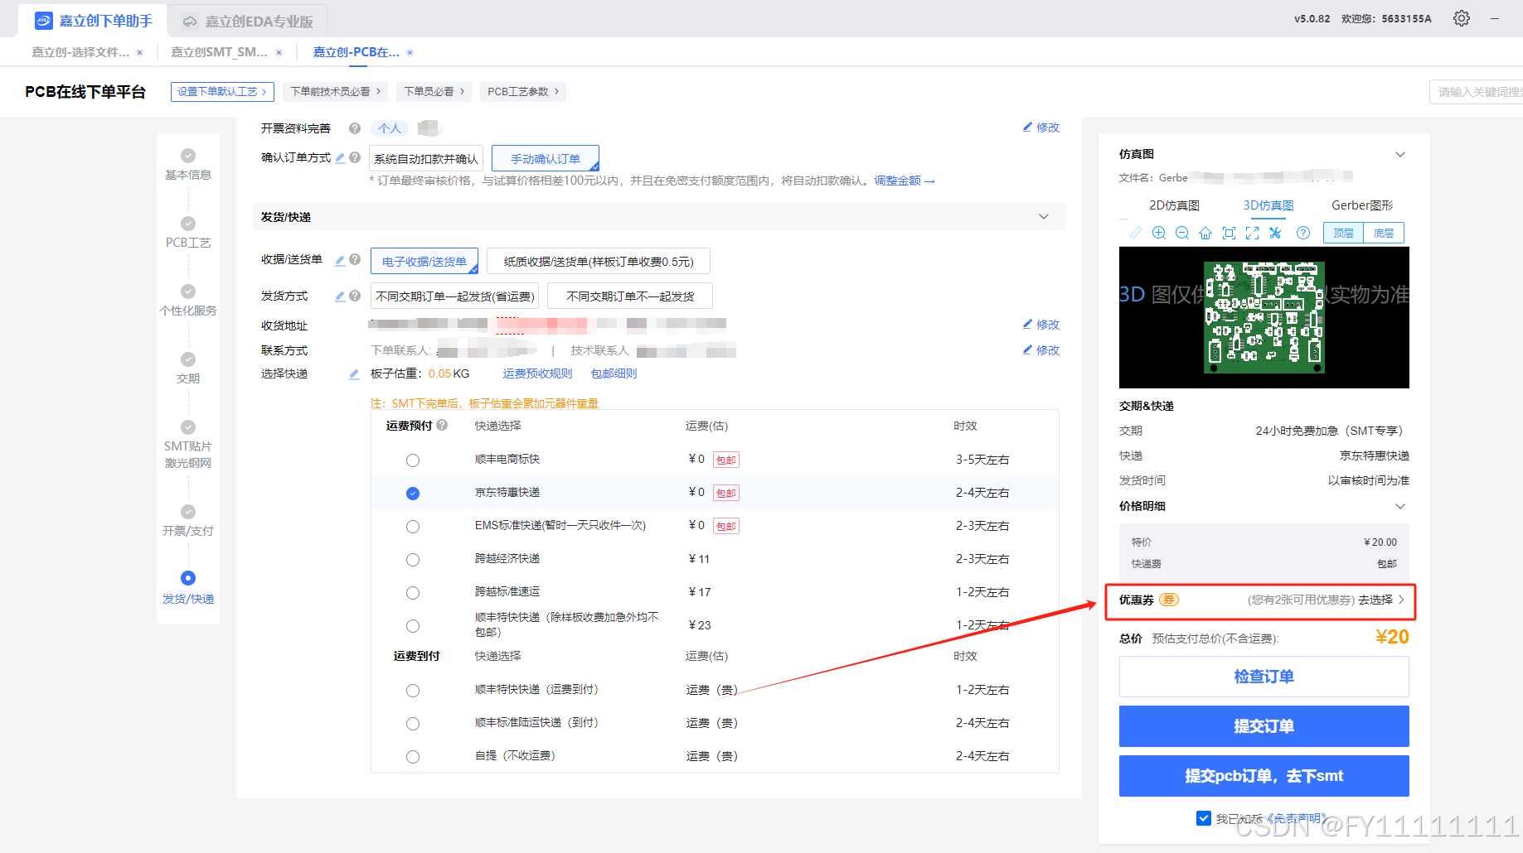Click edit pencil beside 确认订单方式
The height and width of the screenshot is (853, 1523).
point(340,157)
